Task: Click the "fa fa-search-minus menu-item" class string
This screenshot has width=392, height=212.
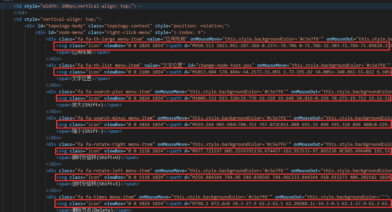Action: pos(115,118)
